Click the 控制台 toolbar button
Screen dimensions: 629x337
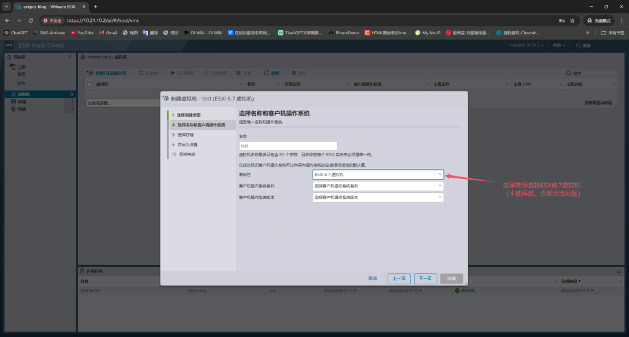pyautogui.click(x=149, y=73)
